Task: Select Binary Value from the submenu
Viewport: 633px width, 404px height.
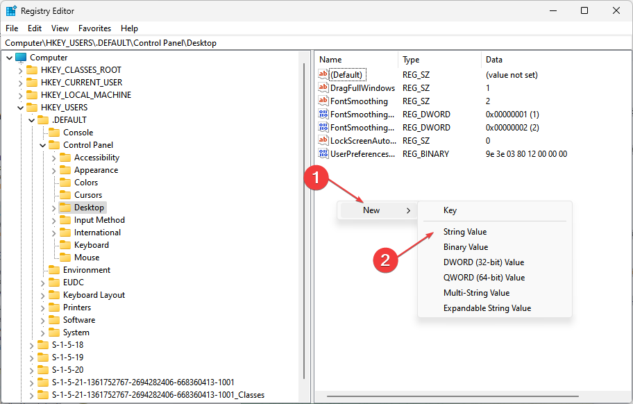Action: point(494,247)
